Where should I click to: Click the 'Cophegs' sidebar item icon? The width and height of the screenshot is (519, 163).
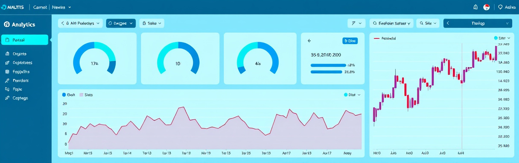7,98
